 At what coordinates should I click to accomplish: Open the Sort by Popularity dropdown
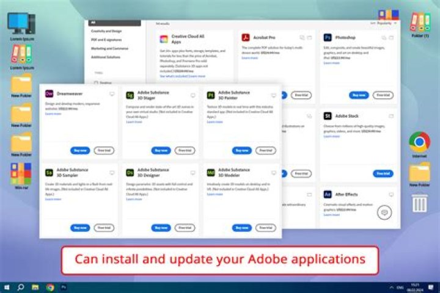click(x=385, y=23)
